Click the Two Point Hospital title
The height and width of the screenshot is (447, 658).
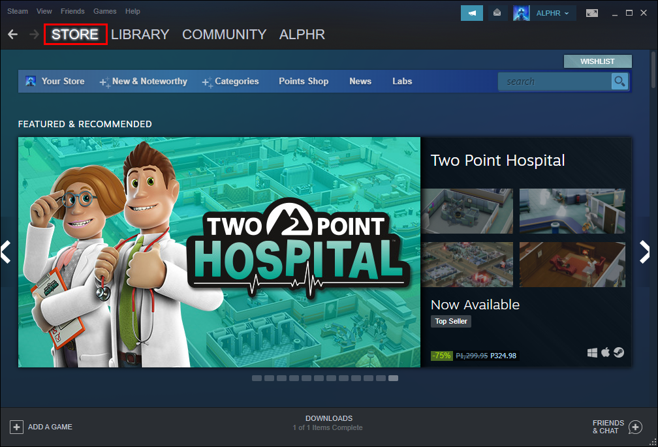497,160
